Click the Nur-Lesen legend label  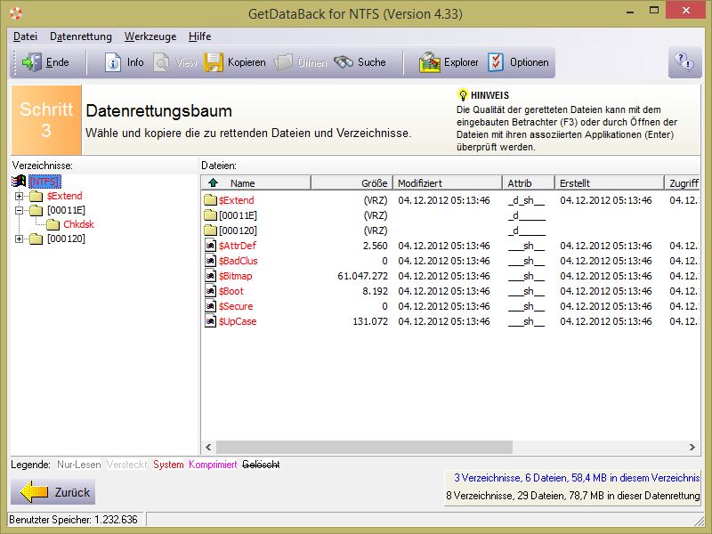(79, 465)
